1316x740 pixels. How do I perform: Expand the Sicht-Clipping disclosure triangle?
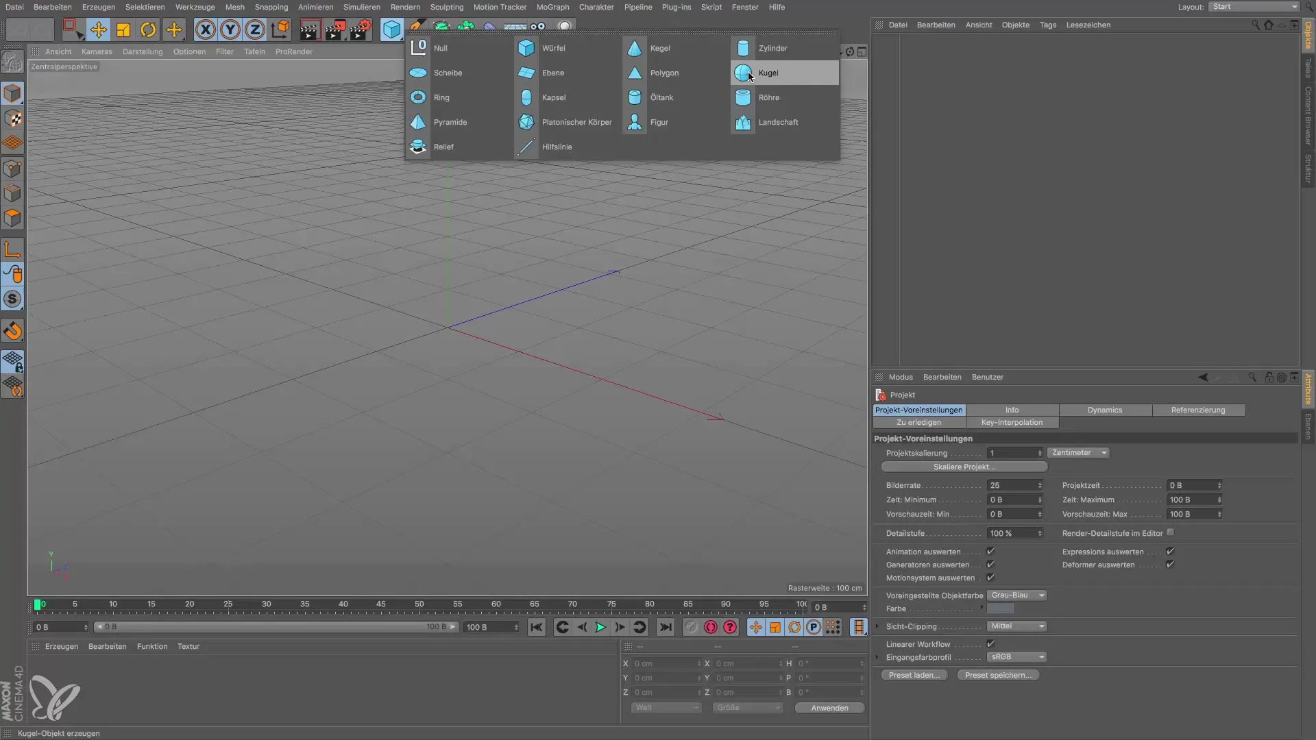(x=877, y=626)
